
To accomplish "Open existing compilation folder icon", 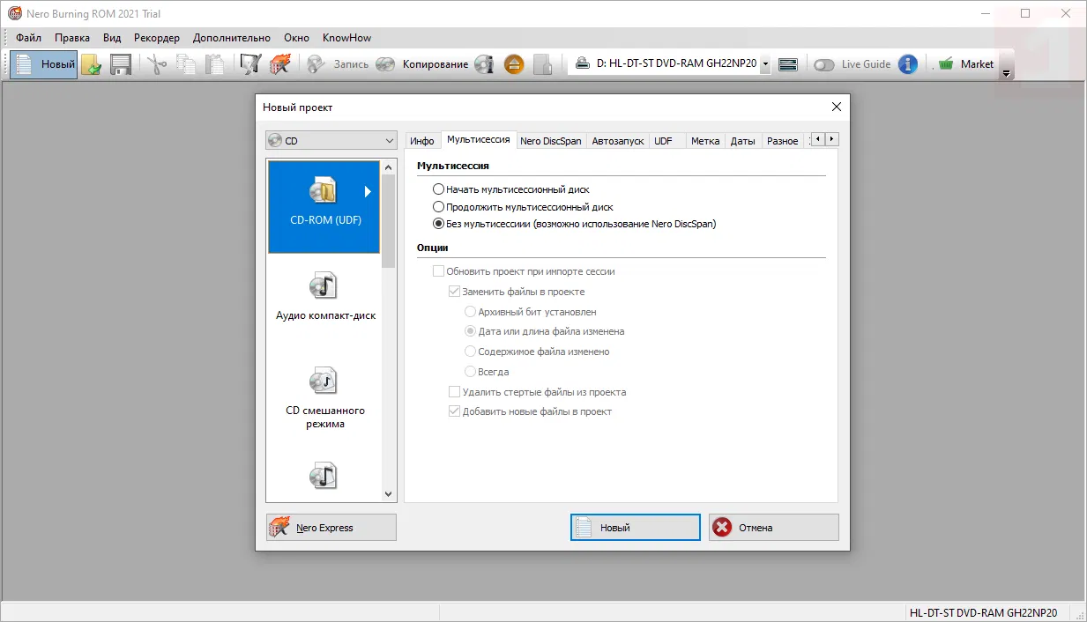I will pos(91,64).
